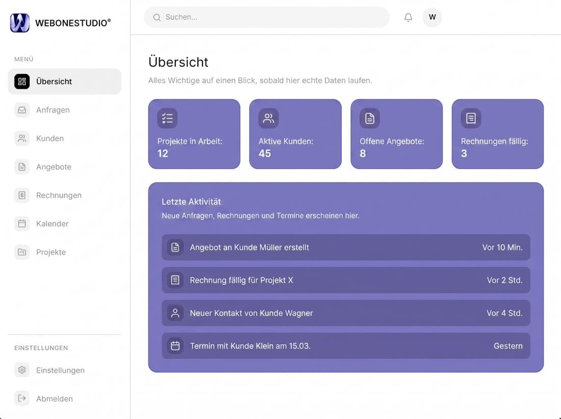Select 'Rechnung fällig für Projekt X' entry
The image size is (561, 419).
coord(346,280)
